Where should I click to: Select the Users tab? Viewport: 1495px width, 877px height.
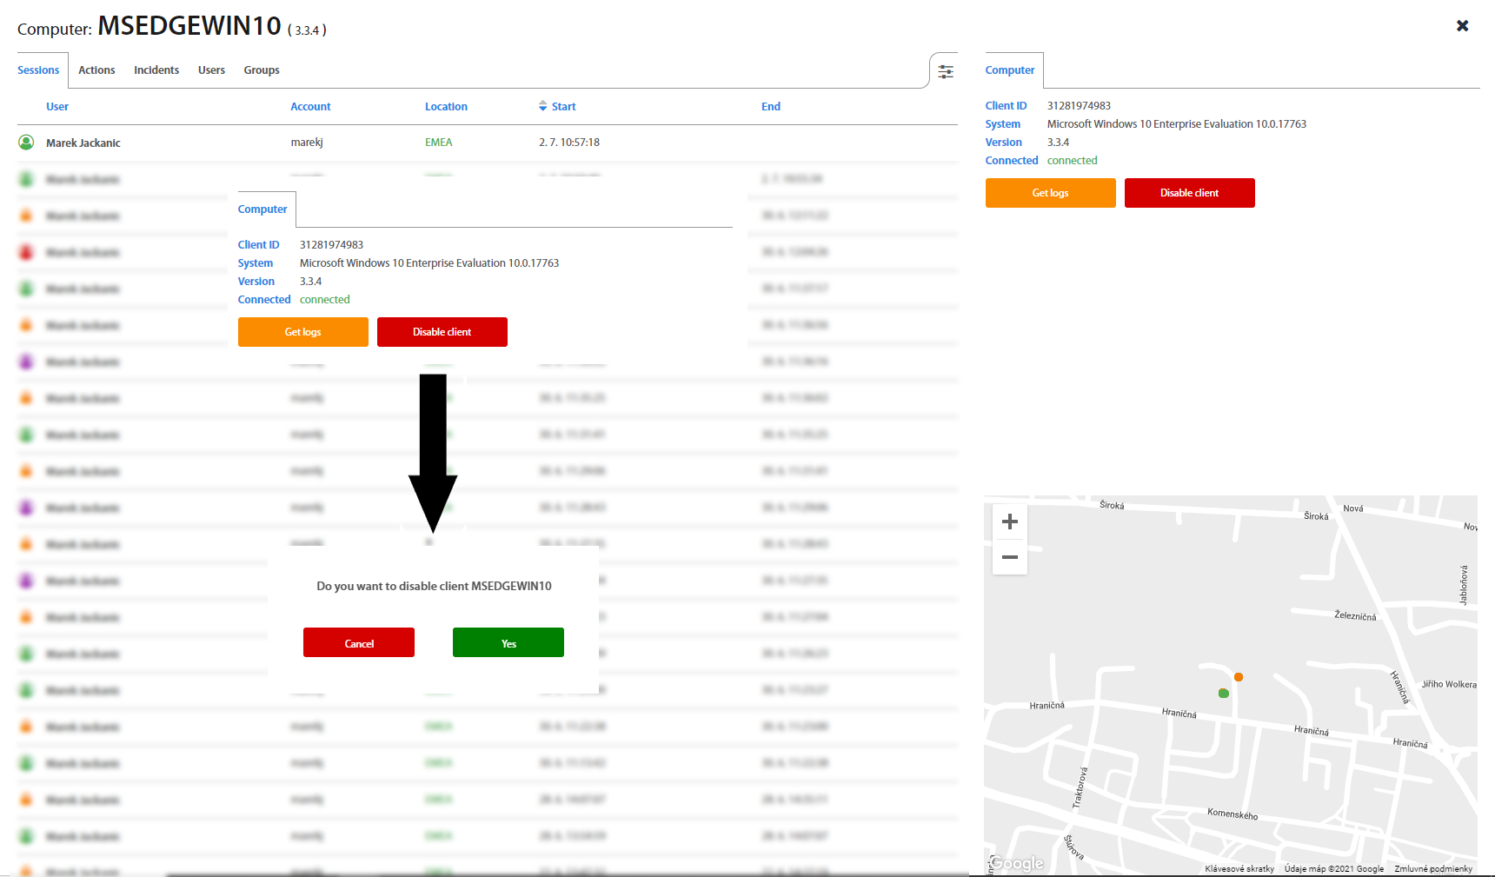pos(211,70)
